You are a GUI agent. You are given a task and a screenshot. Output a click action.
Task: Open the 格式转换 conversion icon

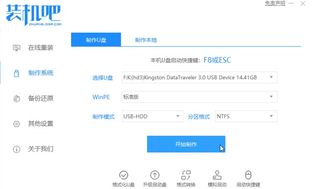click(x=186, y=175)
